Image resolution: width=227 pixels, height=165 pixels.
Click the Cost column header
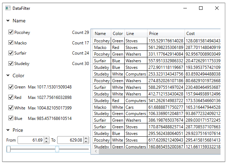coord(191,34)
